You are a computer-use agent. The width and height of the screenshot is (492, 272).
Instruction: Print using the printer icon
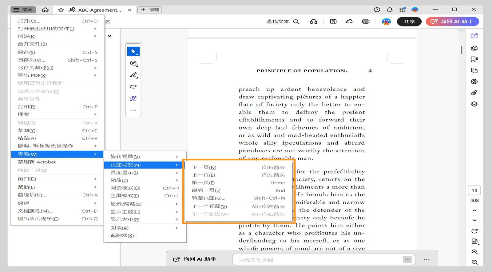[366, 22]
